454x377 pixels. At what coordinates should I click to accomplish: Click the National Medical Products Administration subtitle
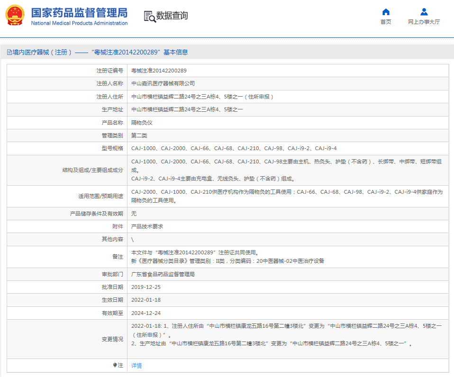click(x=79, y=23)
